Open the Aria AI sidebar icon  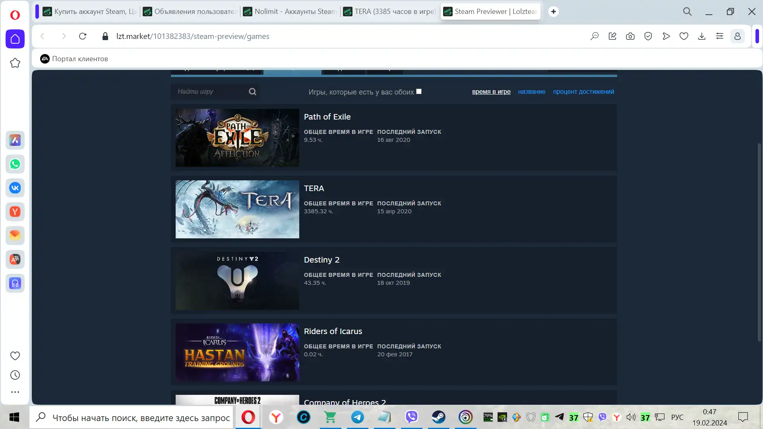[x=15, y=140]
